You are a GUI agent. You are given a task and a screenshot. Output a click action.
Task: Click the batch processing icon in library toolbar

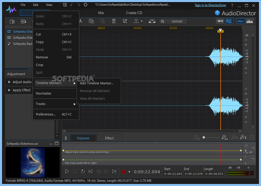click(x=23, y=21)
